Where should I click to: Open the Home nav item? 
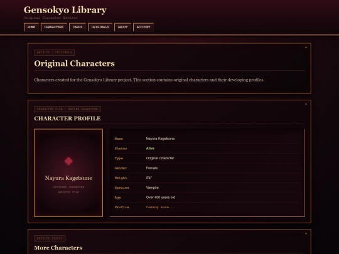coord(31,27)
